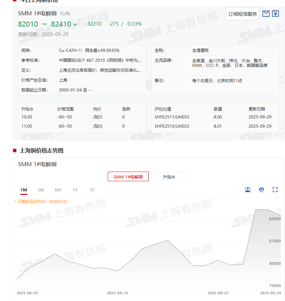Screen dimensions: 285x301
Task: Select the 1Y time range
Action: pyautogui.click(x=75, y=190)
